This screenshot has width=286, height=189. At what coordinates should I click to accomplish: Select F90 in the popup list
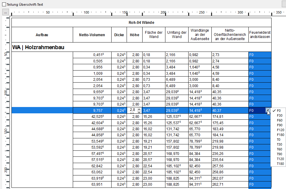pos(279,125)
